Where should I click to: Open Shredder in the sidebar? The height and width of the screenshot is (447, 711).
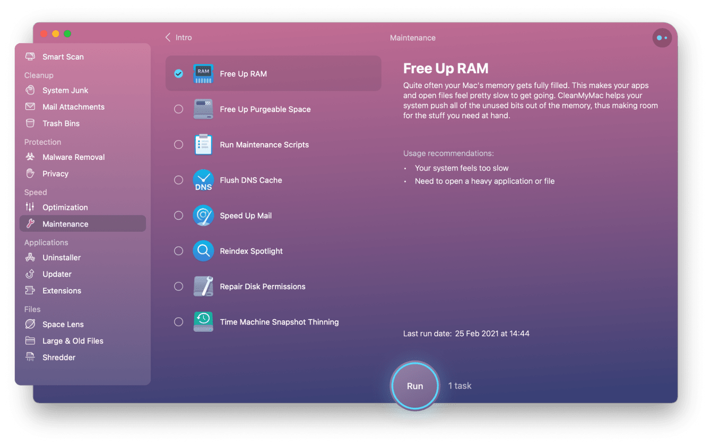83,357
